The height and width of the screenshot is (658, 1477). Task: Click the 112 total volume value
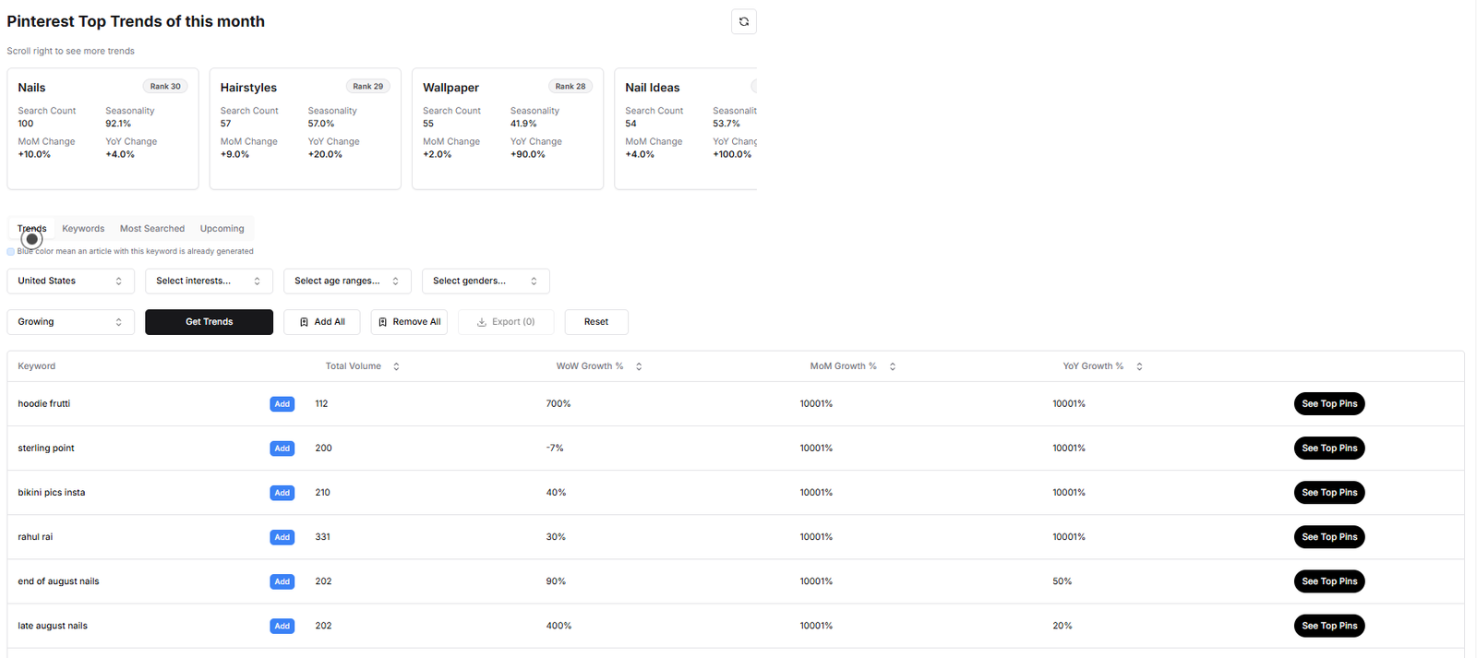click(321, 404)
